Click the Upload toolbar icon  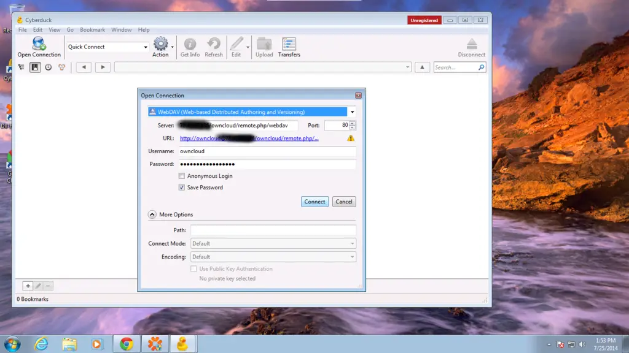click(264, 47)
